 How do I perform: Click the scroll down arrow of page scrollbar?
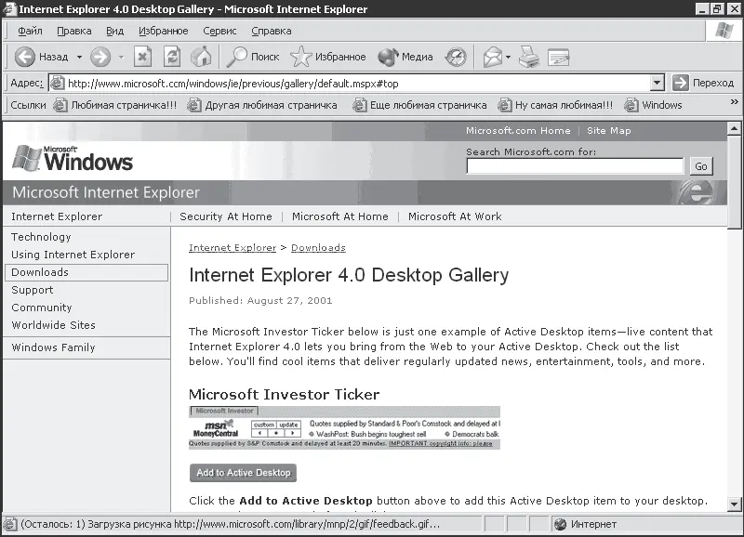tap(734, 504)
